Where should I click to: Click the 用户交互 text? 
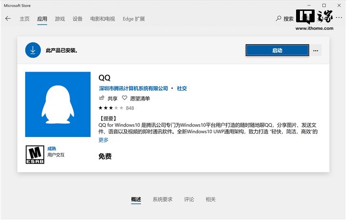[x=56, y=155]
